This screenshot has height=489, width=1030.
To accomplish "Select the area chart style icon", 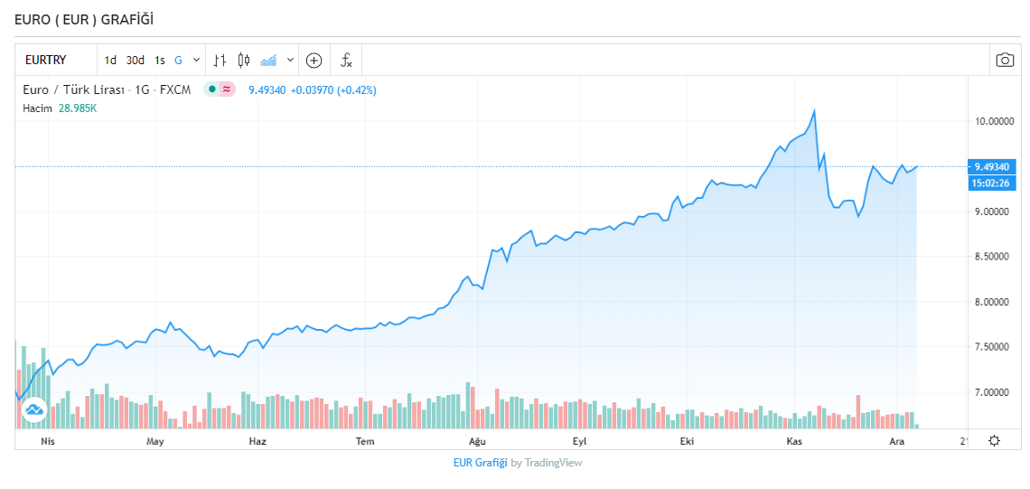I will 268,61.
